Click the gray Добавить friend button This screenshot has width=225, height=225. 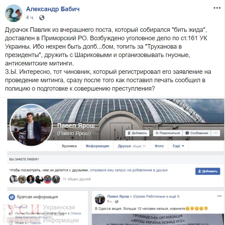[137, 133]
